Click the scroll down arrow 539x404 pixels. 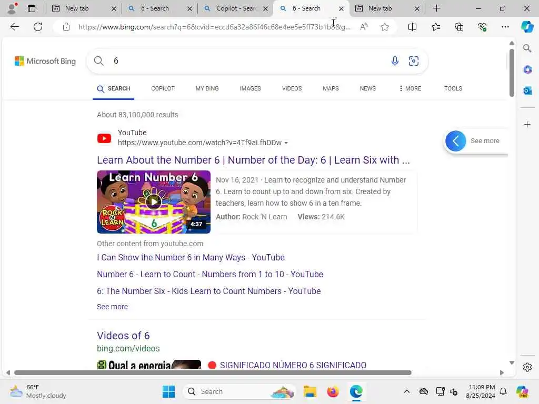pos(512,363)
